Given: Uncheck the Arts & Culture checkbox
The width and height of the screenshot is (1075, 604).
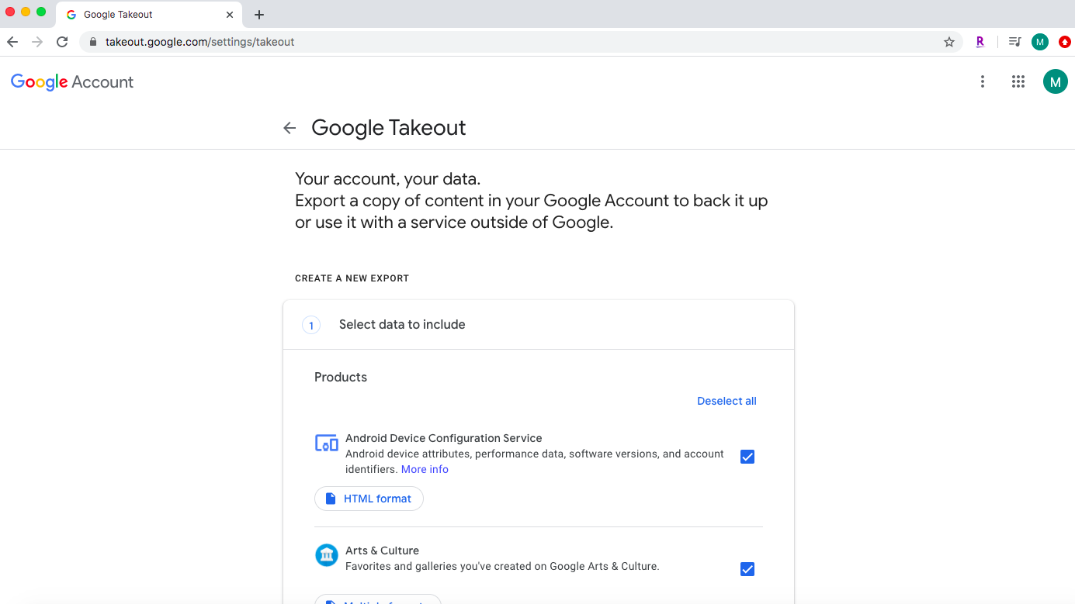Looking at the screenshot, I should [x=747, y=569].
